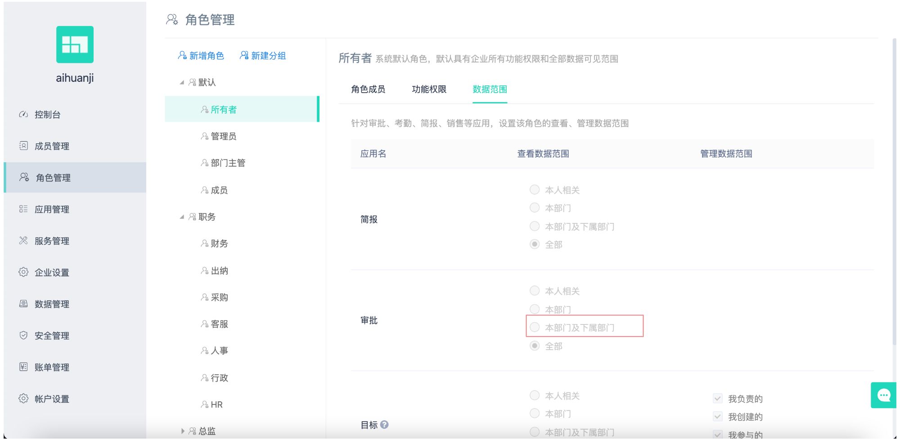Viewport: 900px width, 440px height.
Task: Click the 查看数据范围 column header
Action: pos(543,154)
